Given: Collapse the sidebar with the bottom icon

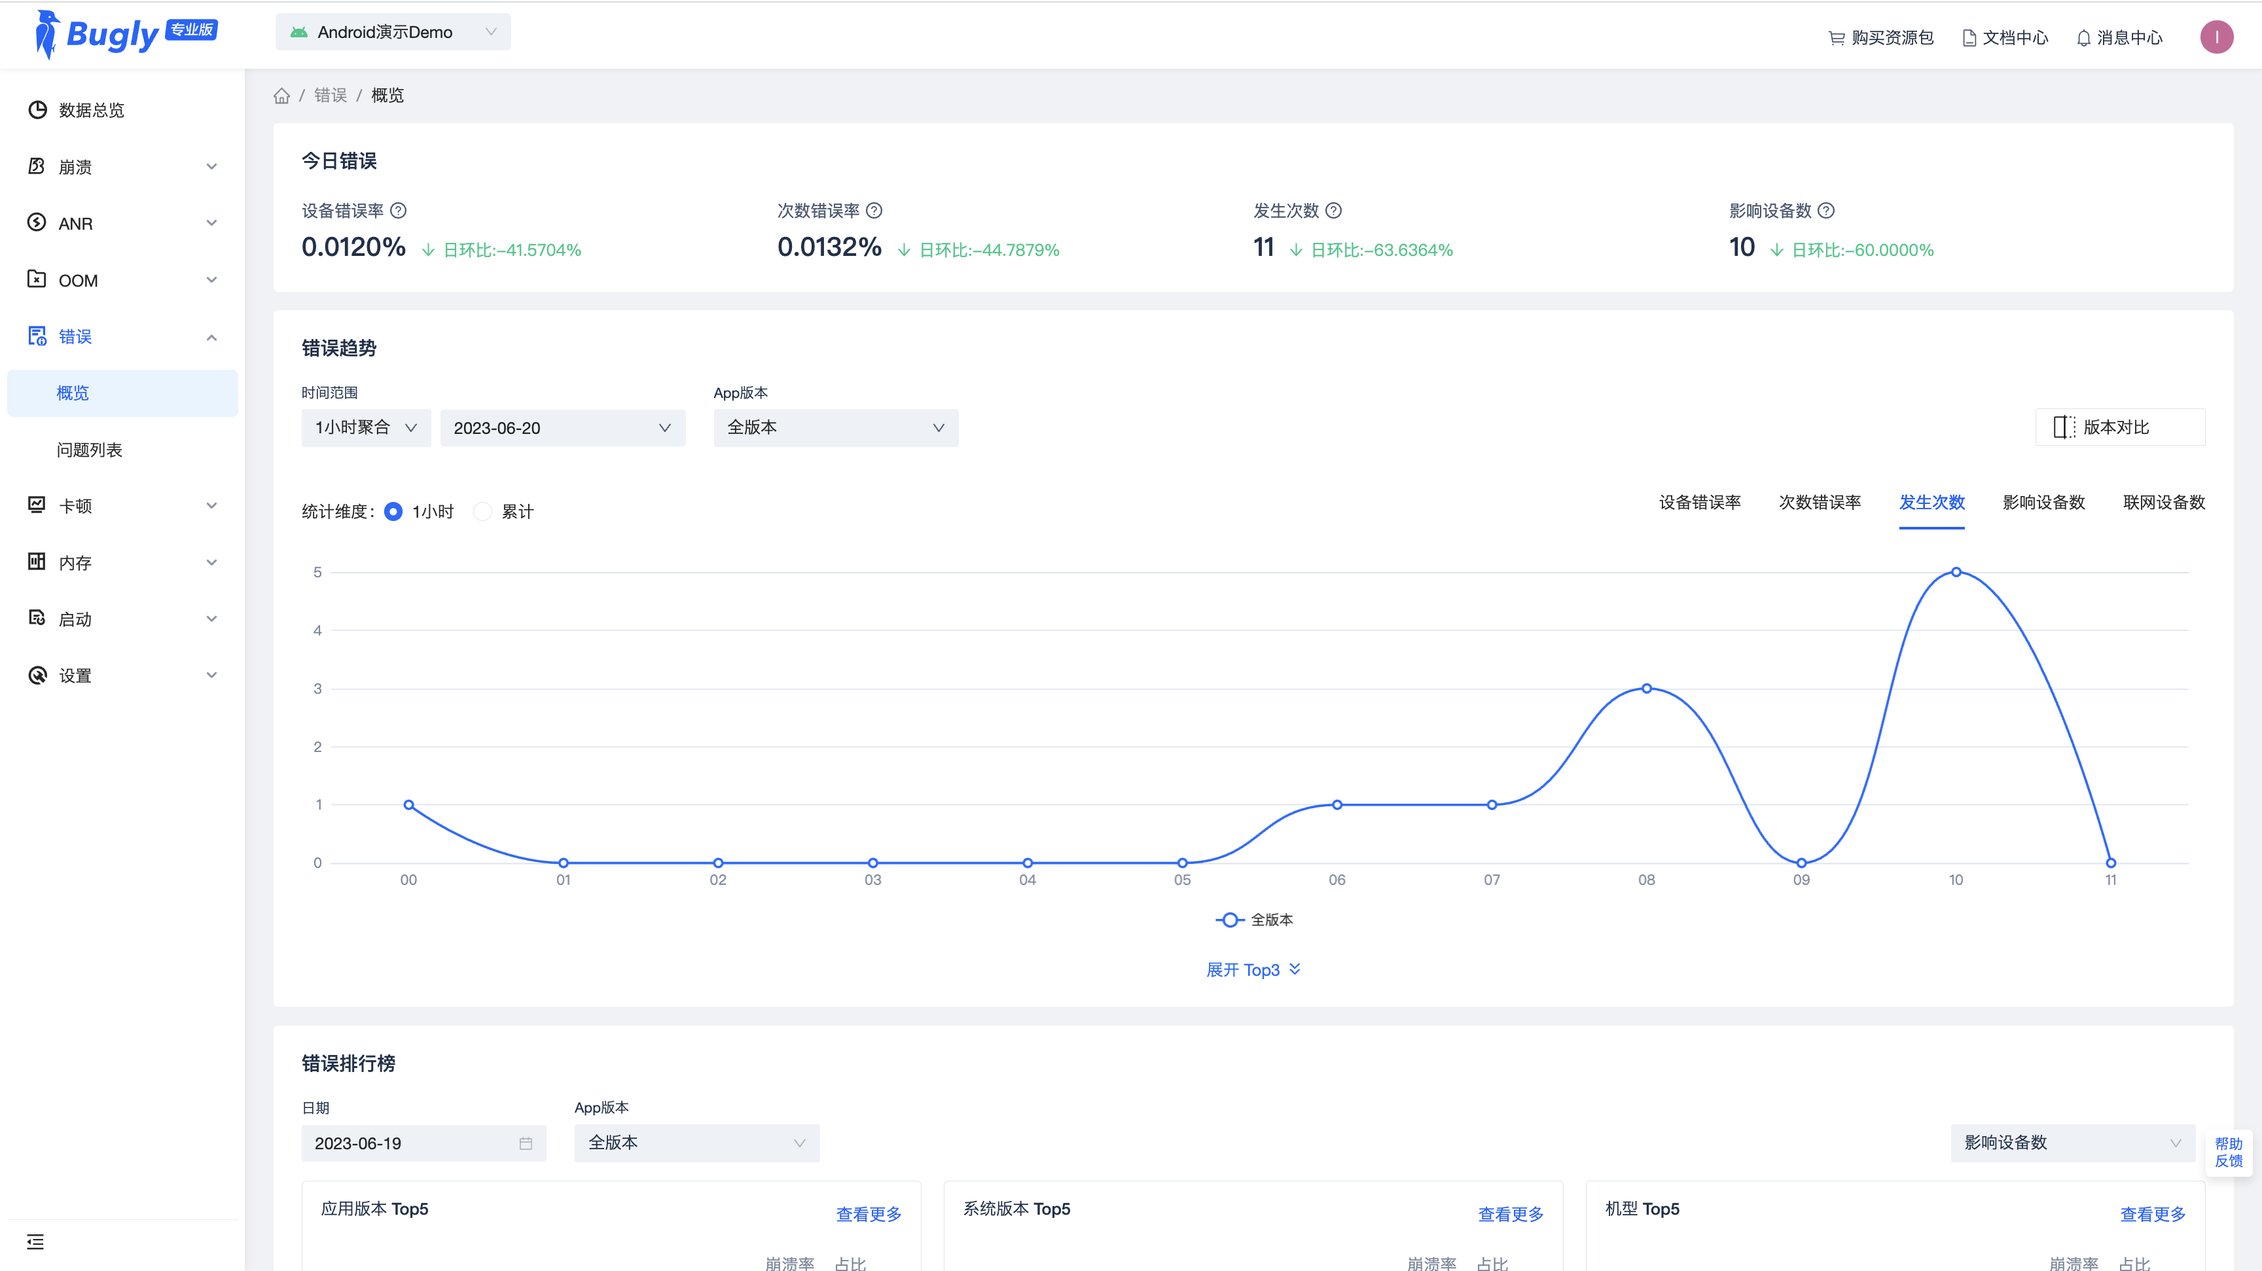Looking at the screenshot, I should [x=35, y=1242].
